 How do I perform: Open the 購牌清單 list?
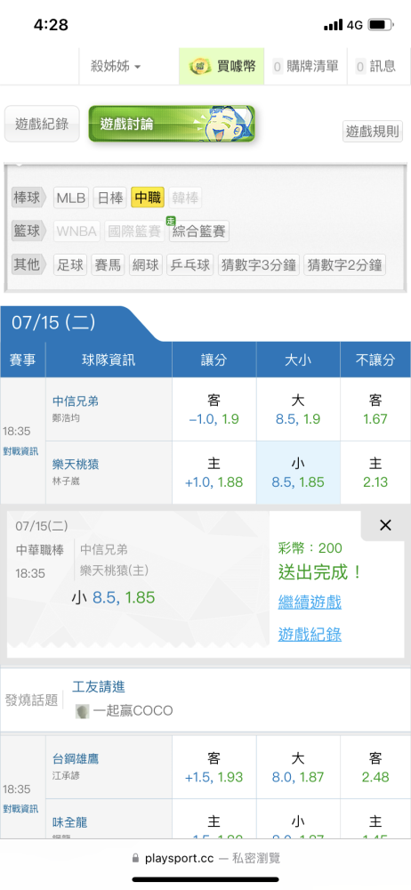[306, 67]
